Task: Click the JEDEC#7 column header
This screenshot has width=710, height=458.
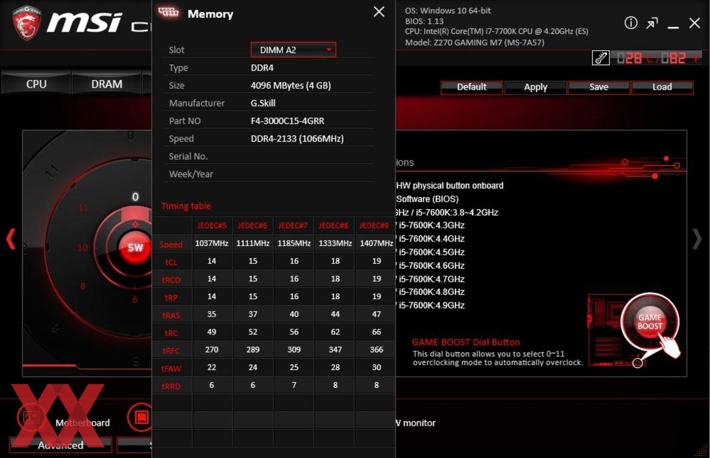Action: click(x=294, y=226)
